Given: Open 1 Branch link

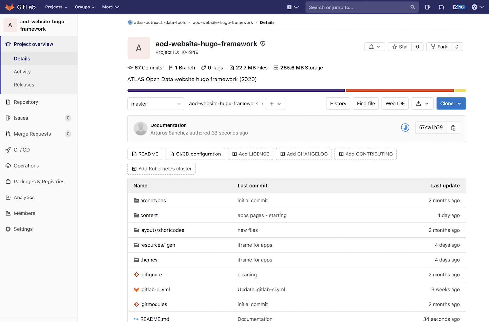Looking at the screenshot, I should 182,68.
